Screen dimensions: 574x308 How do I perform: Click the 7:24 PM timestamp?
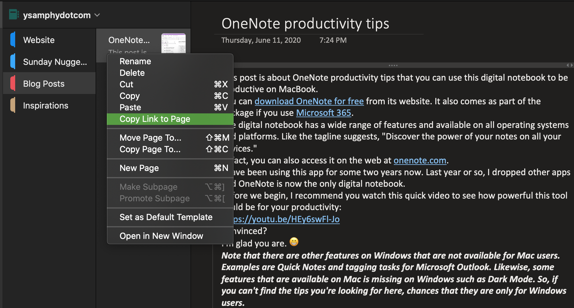click(x=333, y=40)
